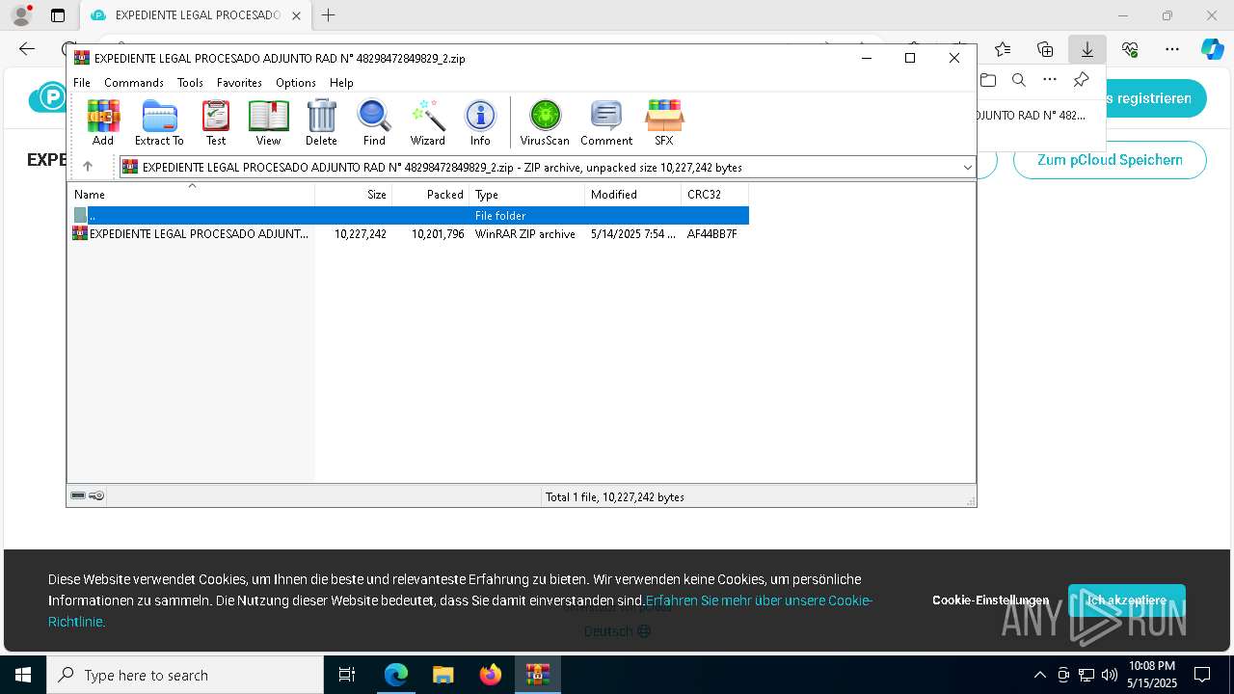Open the View toolbar icon
Image resolution: width=1234 pixels, height=694 pixels.
[x=268, y=122]
